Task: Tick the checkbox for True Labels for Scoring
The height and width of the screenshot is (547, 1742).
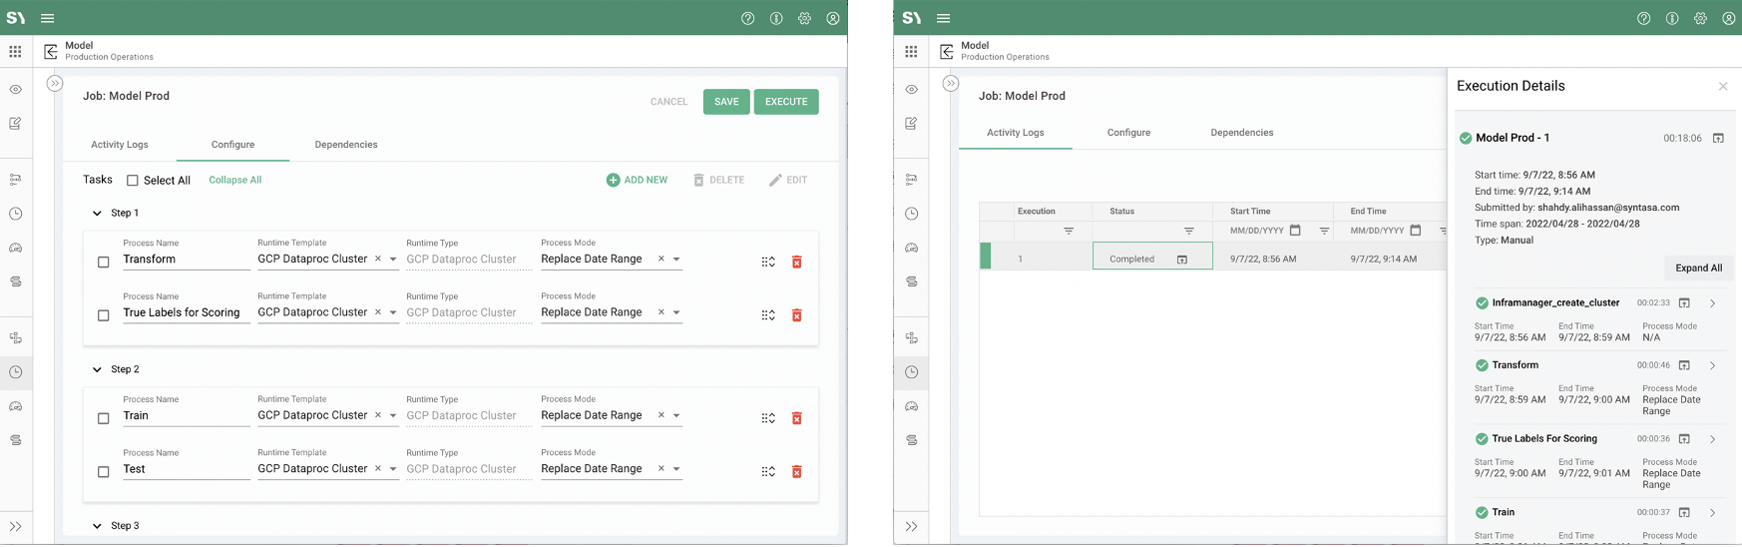Action: [x=104, y=315]
